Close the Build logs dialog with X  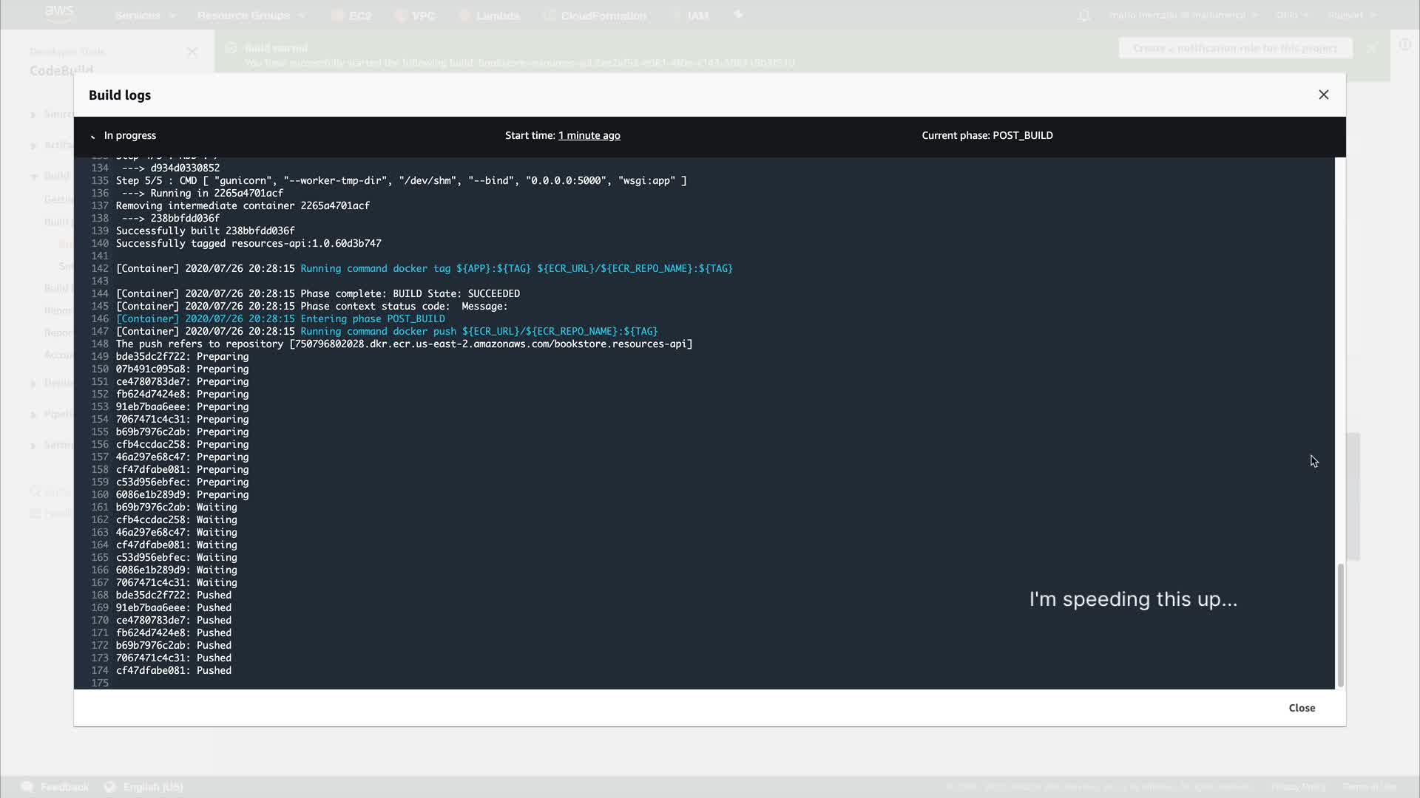[x=1323, y=95]
